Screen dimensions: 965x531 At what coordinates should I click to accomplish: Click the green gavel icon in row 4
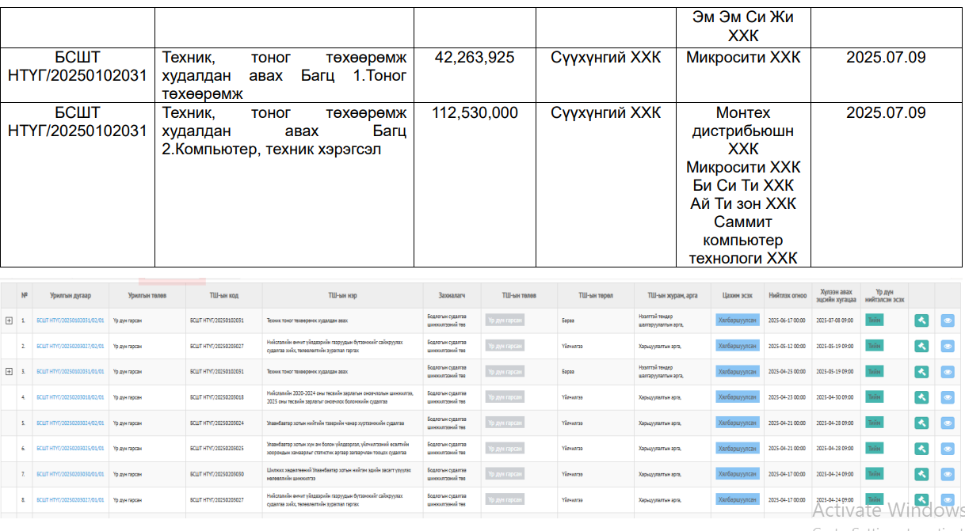point(921,397)
